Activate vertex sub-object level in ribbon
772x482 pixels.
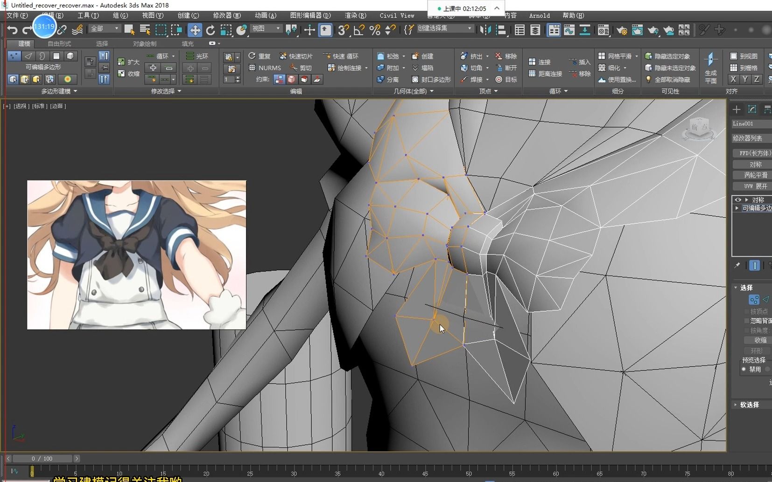(x=14, y=56)
